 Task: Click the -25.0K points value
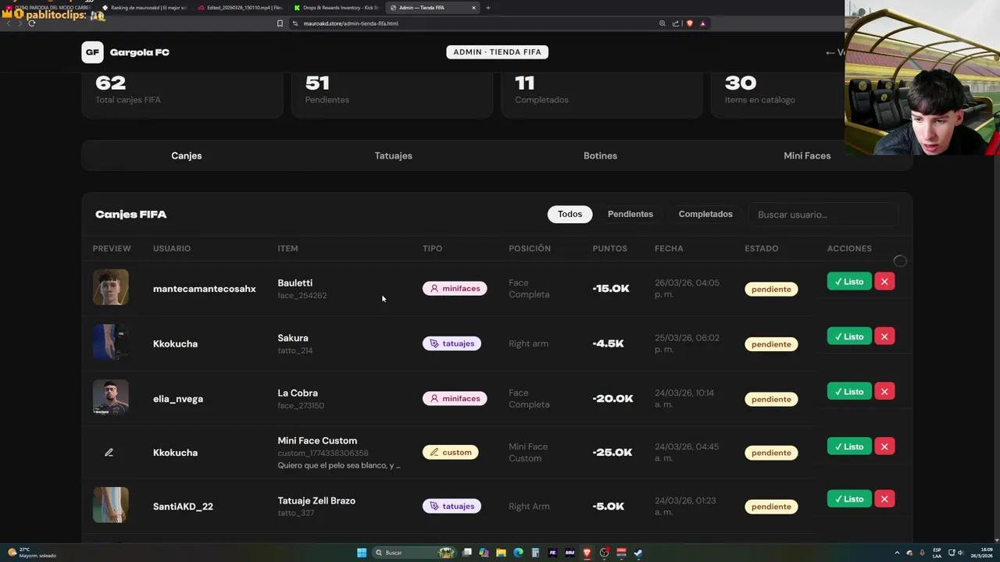612,453
